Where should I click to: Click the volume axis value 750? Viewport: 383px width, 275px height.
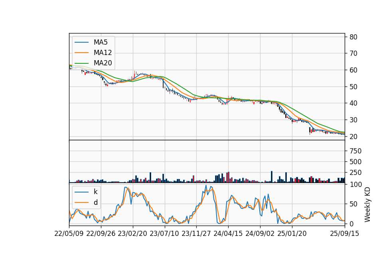coord(355,151)
